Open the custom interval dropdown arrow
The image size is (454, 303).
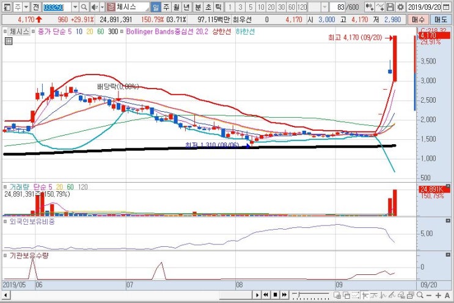point(324,7)
